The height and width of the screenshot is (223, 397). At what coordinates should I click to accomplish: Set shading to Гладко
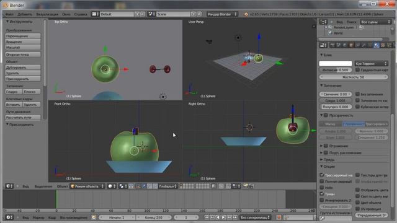[14, 92]
